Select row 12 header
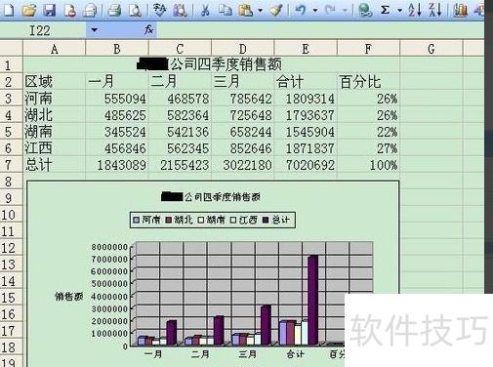This screenshot has height=367, width=493. (12, 248)
